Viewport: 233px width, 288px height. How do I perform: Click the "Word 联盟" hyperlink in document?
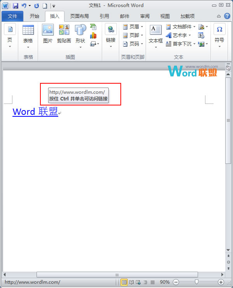point(35,112)
